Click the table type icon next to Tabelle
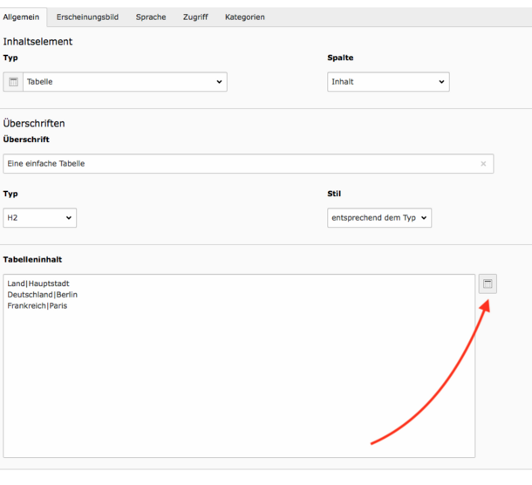 (13, 82)
